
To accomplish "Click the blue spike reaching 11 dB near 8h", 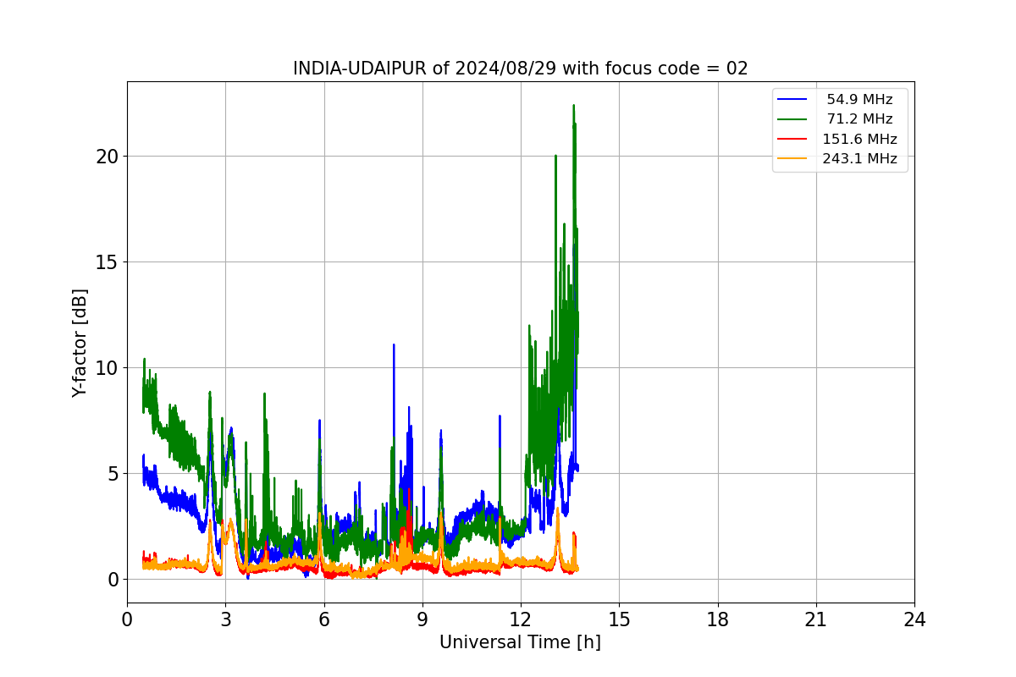I will pyautogui.click(x=394, y=346).
